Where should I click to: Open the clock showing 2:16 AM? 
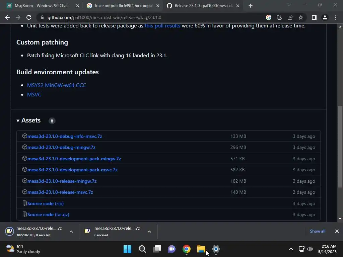point(327,249)
